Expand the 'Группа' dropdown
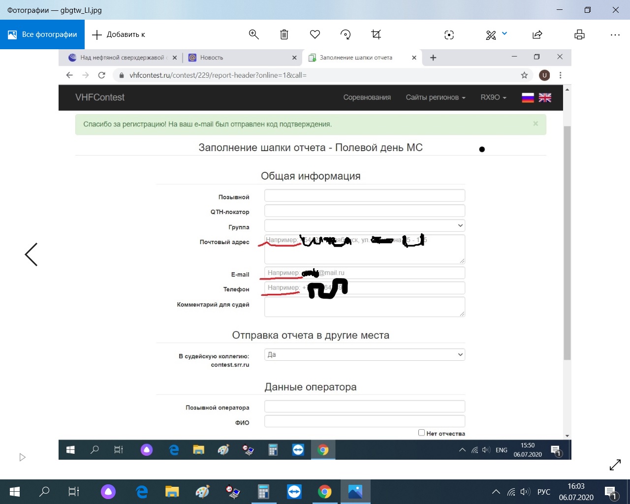 coord(364,226)
